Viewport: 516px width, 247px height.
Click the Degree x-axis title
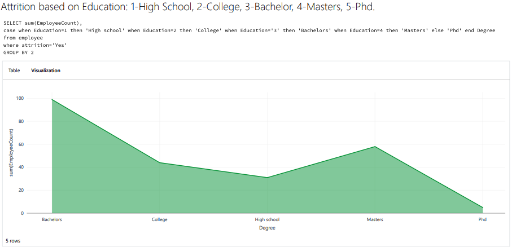click(267, 228)
